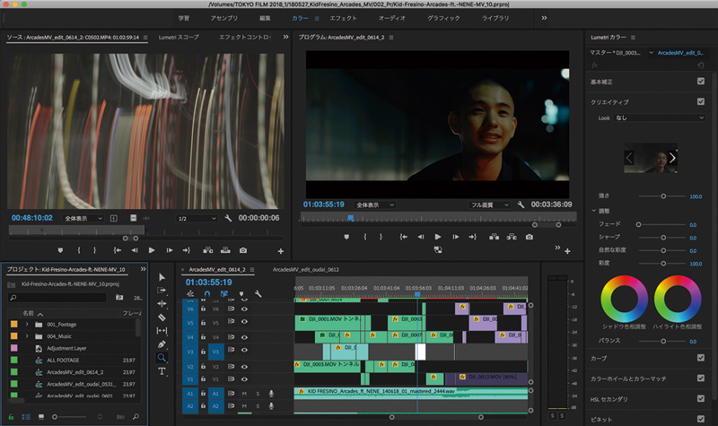Expand the 001_Footage bin
718x426 pixels.
pyautogui.click(x=27, y=324)
